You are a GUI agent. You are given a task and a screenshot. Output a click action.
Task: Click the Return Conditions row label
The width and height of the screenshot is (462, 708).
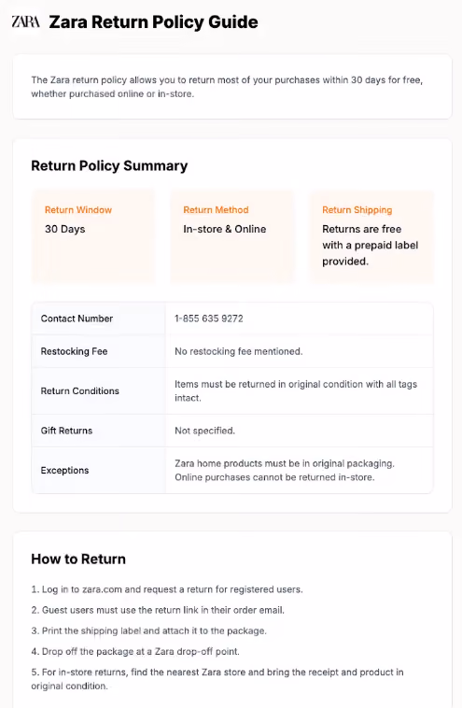(x=80, y=391)
